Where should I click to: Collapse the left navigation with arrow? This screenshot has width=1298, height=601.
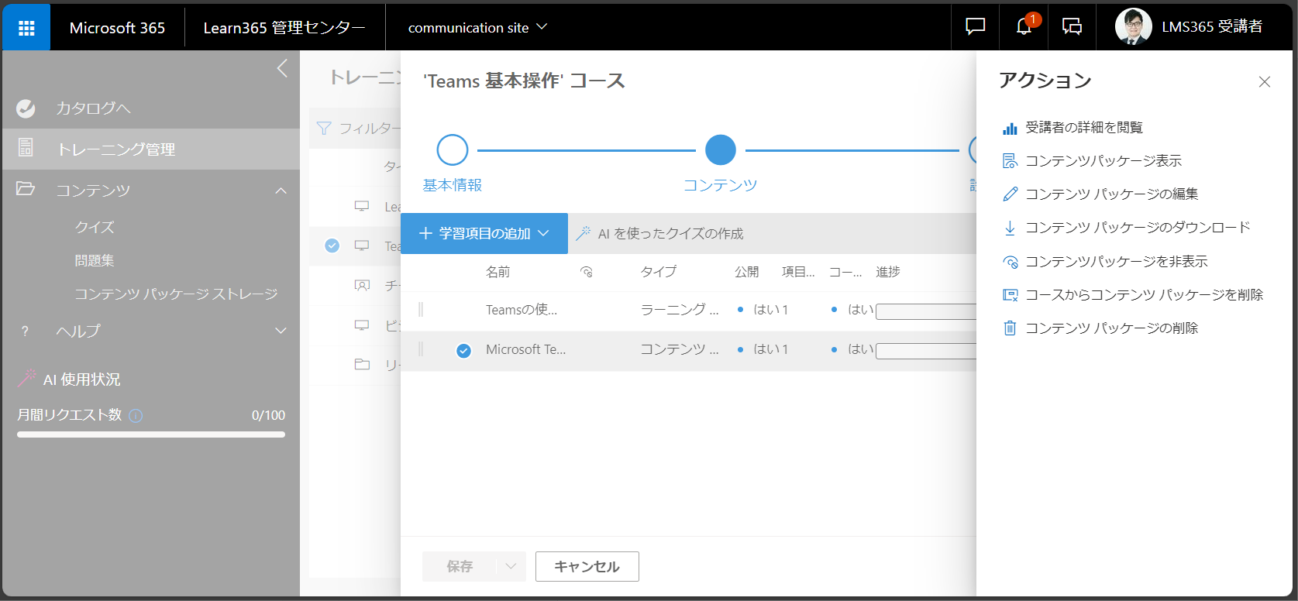(x=282, y=68)
